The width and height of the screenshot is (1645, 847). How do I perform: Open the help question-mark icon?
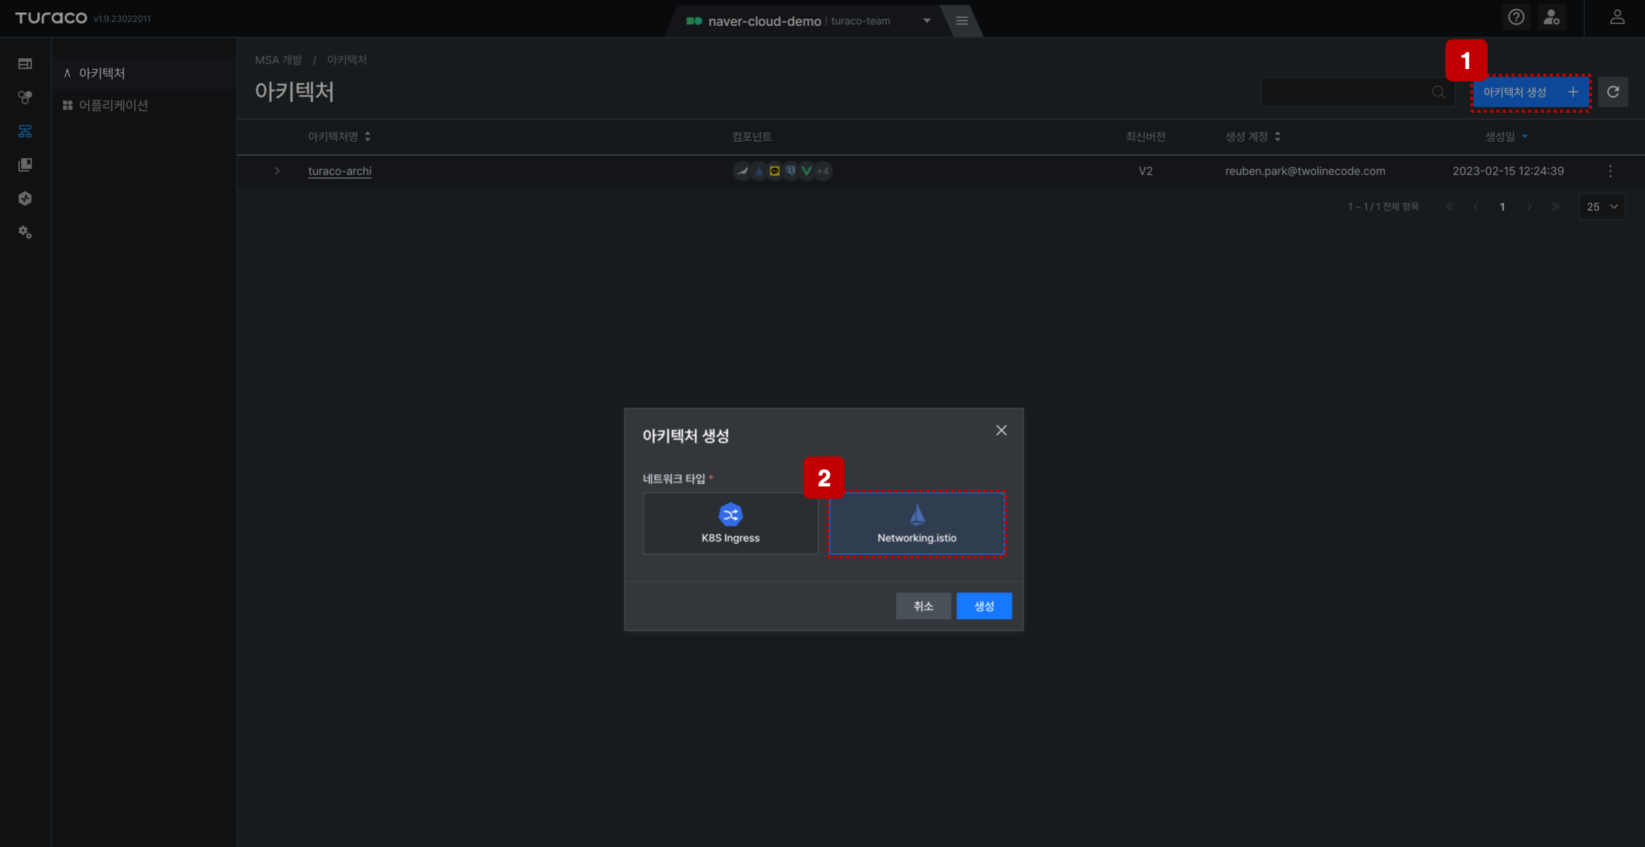(x=1516, y=17)
